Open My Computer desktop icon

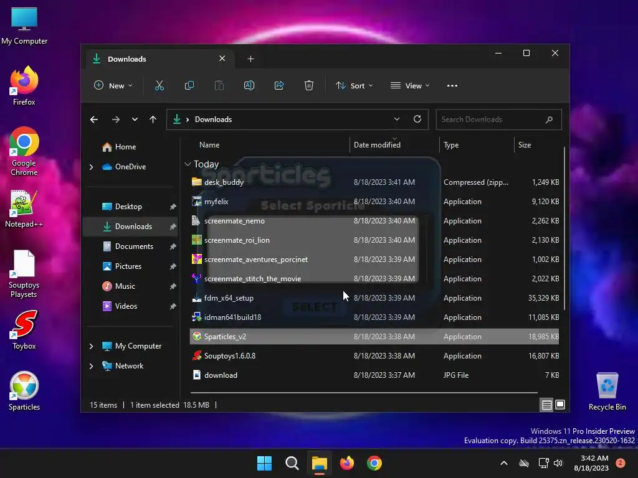(24, 26)
